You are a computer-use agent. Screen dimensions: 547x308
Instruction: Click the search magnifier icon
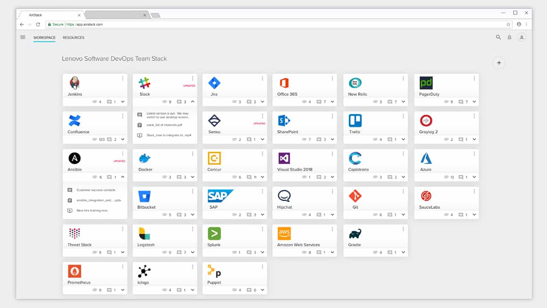pos(498,37)
